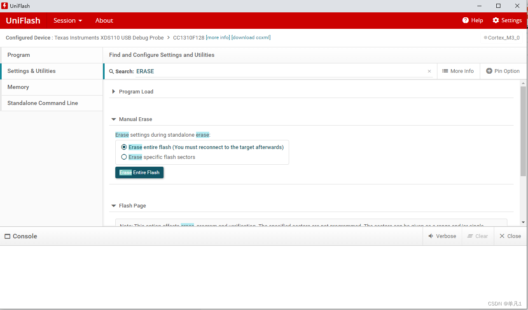
Task: Open the Memory tab
Action: [x=52, y=87]
